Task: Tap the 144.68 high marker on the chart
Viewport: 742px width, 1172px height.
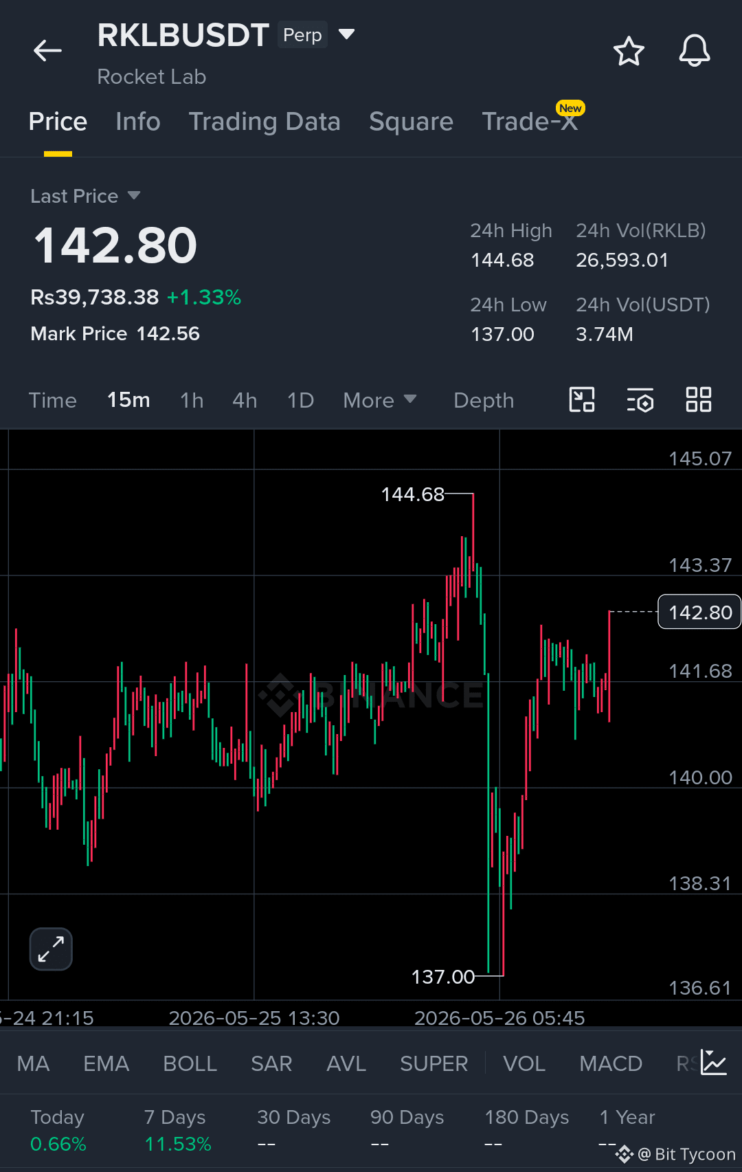Action: tap(413, 494)
